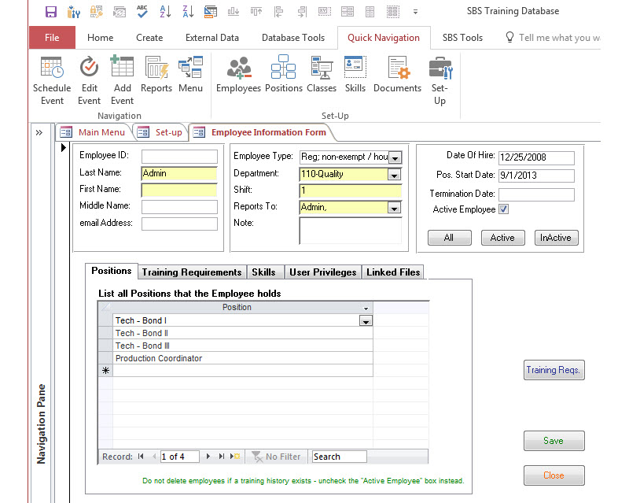
Task: Expand the Employee Type dropdown
Action: [x=395, y=156]
